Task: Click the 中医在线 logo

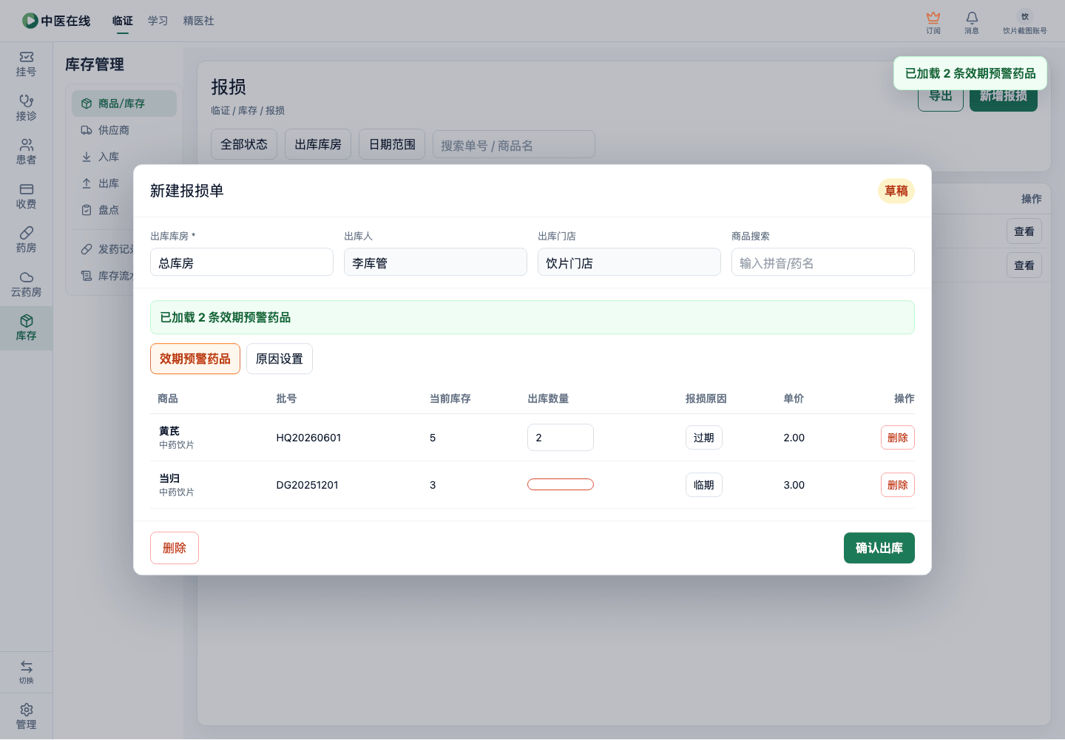Action: [56, 21]
